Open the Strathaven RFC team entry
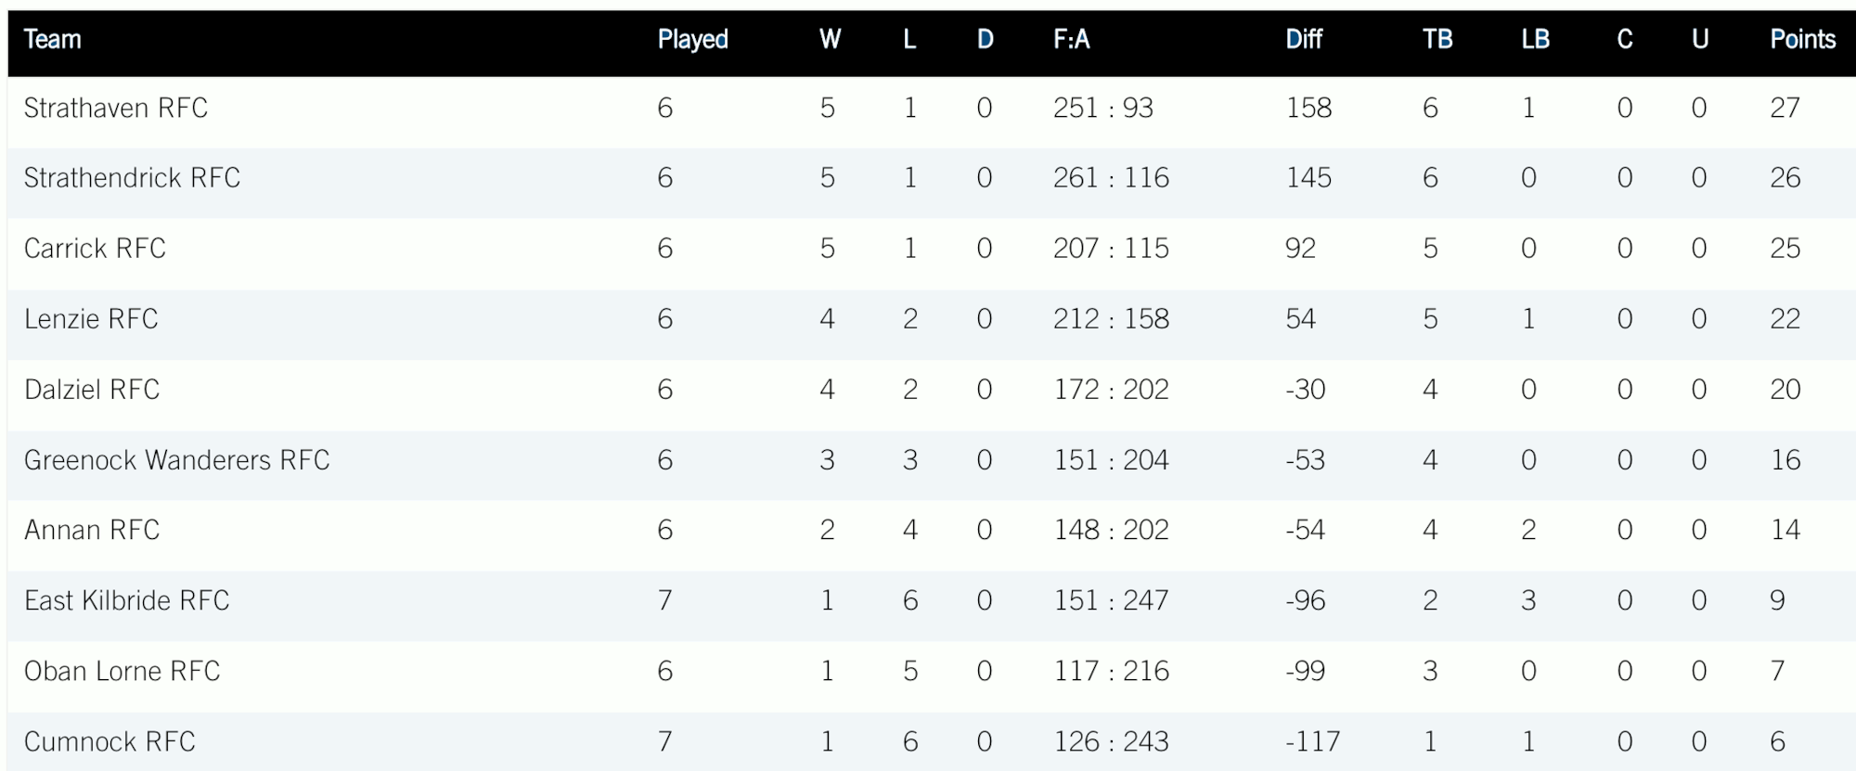 click(116, 109)
